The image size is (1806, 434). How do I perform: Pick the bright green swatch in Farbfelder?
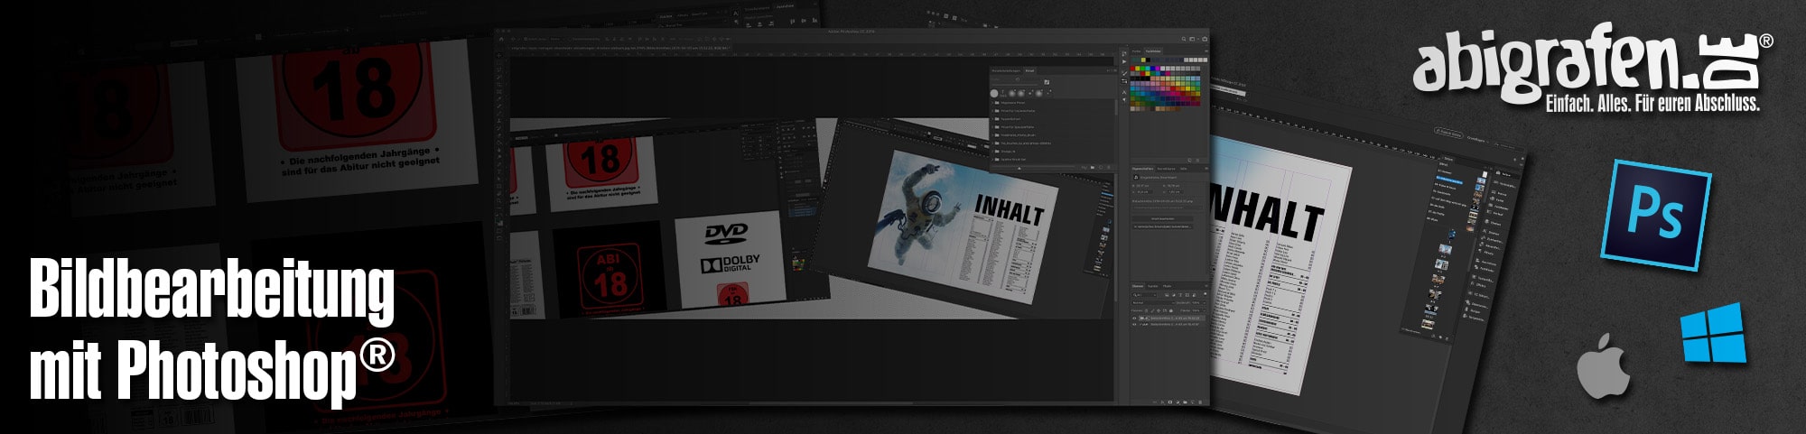[1142, 69]
